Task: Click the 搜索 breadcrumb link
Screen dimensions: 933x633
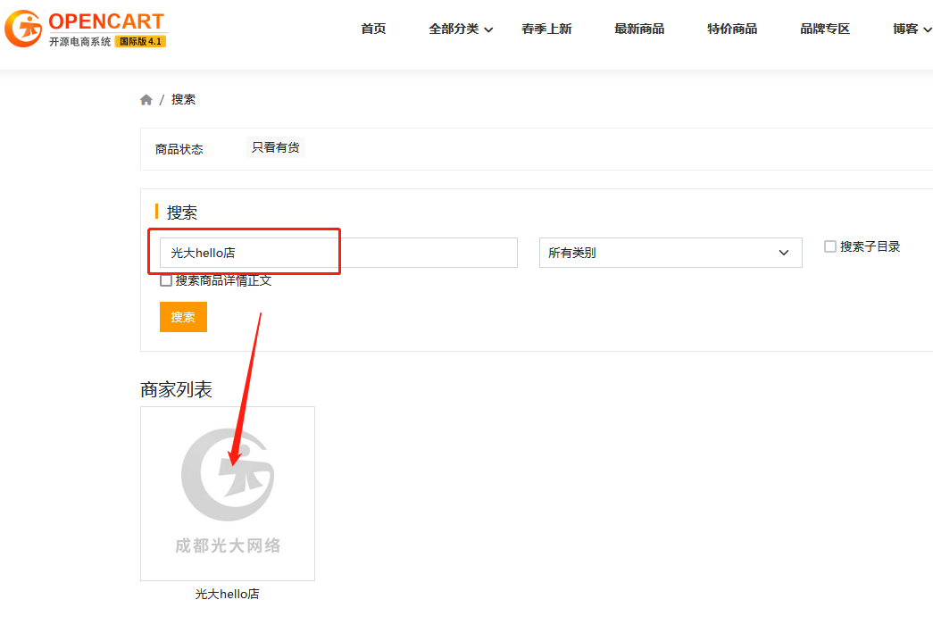Action: [x=183, y=99]
